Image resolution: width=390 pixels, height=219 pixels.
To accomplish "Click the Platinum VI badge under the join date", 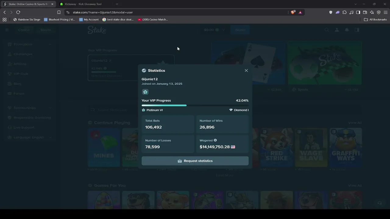I will (145, 92).
